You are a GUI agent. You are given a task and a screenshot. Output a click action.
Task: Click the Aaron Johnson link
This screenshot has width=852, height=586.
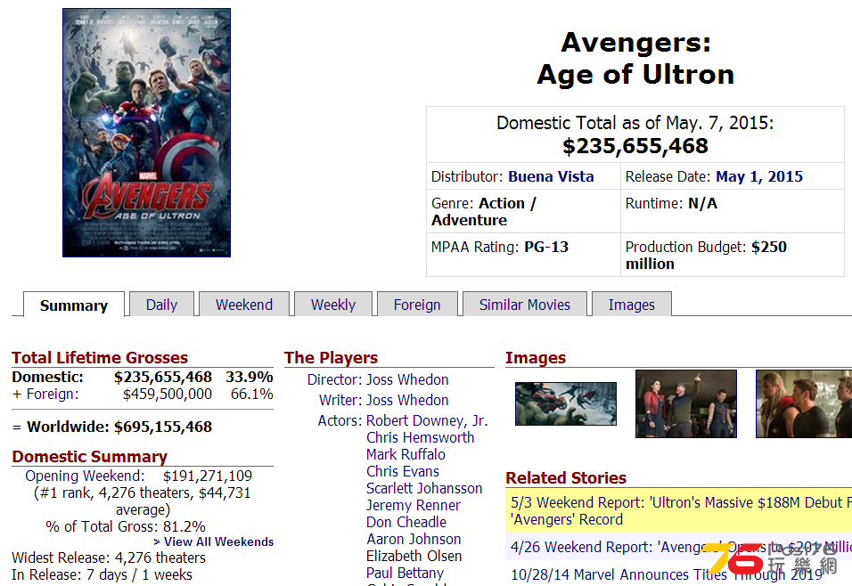414,539
